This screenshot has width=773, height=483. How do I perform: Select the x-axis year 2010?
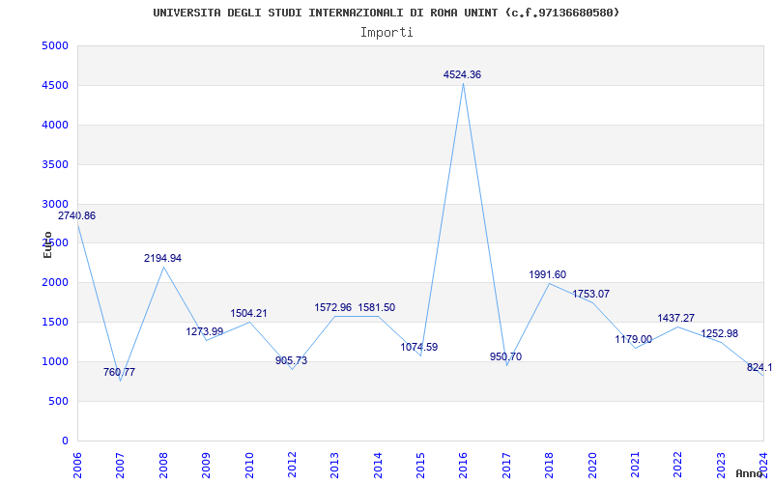click(249, 466)
